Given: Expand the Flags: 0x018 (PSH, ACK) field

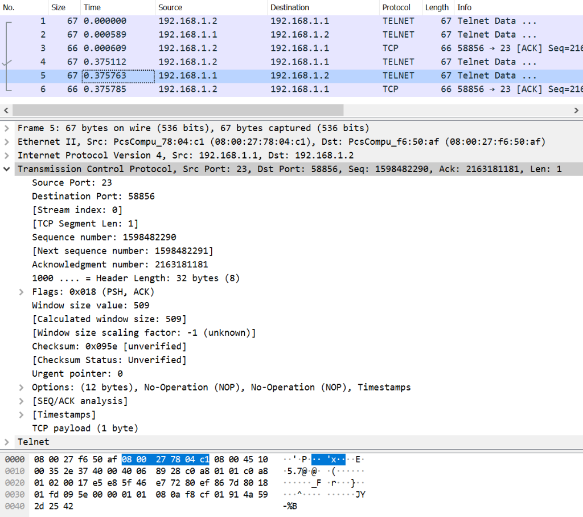Looking at the screenshot, I should click(x=21, y=291).
